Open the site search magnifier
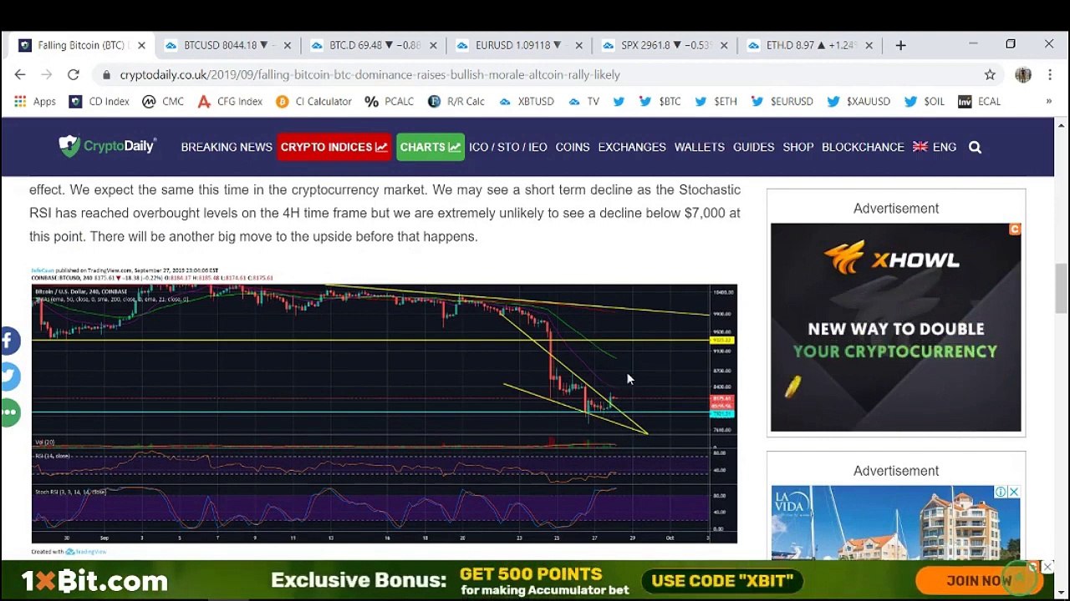Viewport: 1070px width, 601px height. point(975,147)
